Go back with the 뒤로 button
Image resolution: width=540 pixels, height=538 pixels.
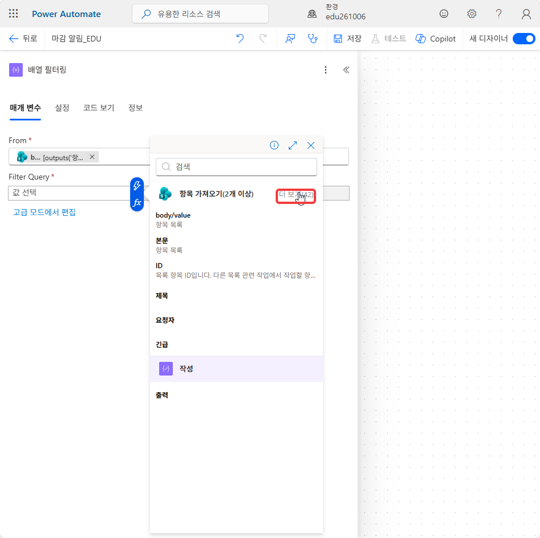[x=23, y=39]
